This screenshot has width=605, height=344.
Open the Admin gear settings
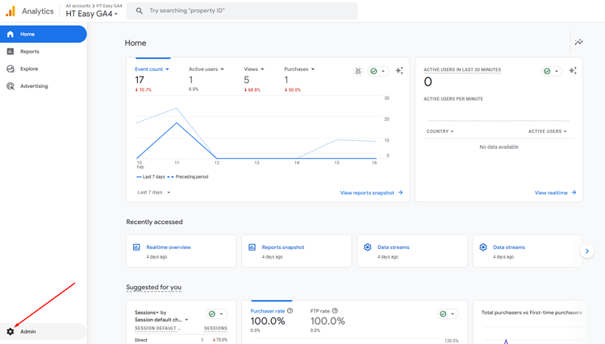[x=10, y=331]
